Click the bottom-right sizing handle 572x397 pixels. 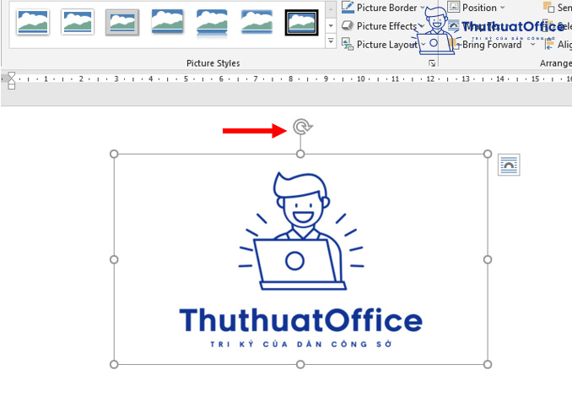click(x=488, y=364)
